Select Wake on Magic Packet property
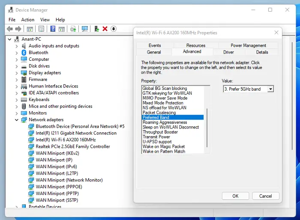 point(164,146)
